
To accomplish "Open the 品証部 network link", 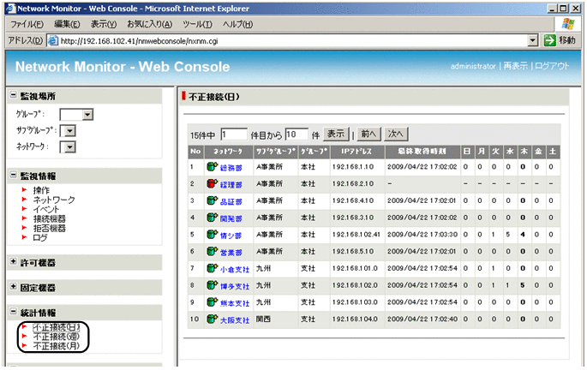I will tap(231, 201).
